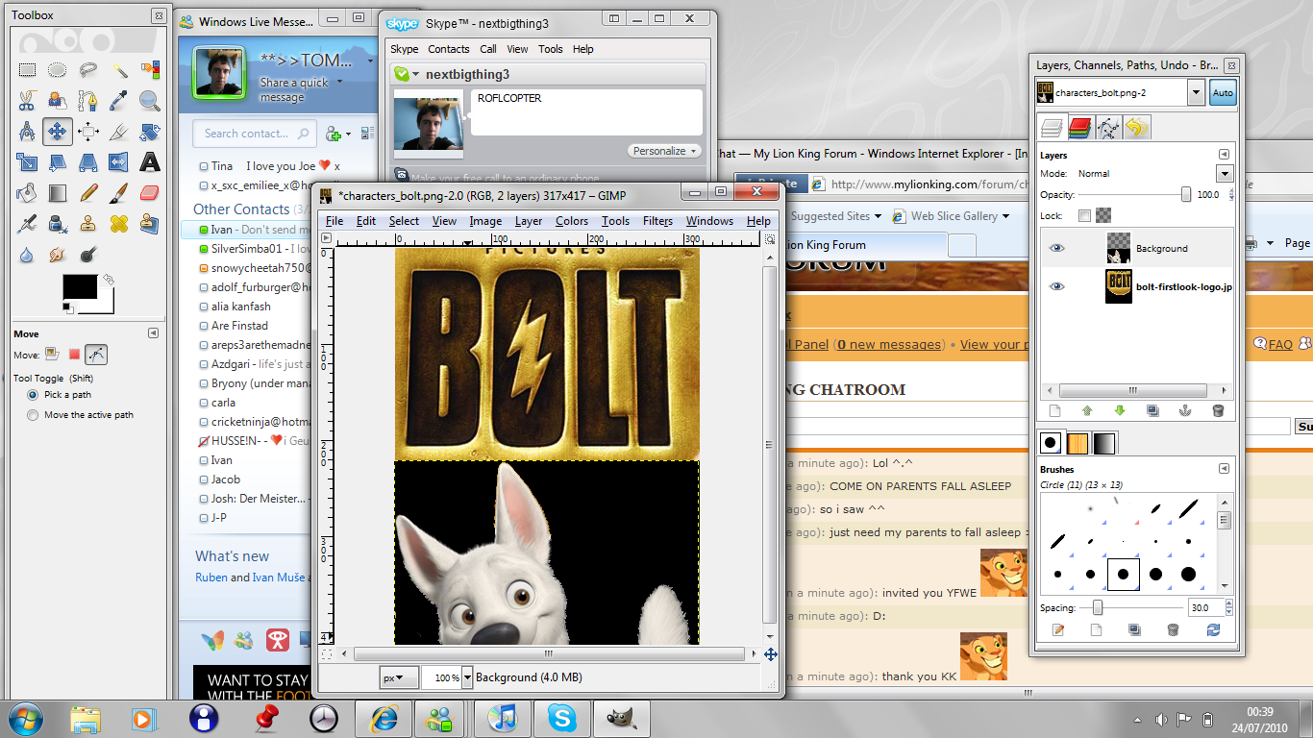Choose the Eraser tool

point(149,193)
